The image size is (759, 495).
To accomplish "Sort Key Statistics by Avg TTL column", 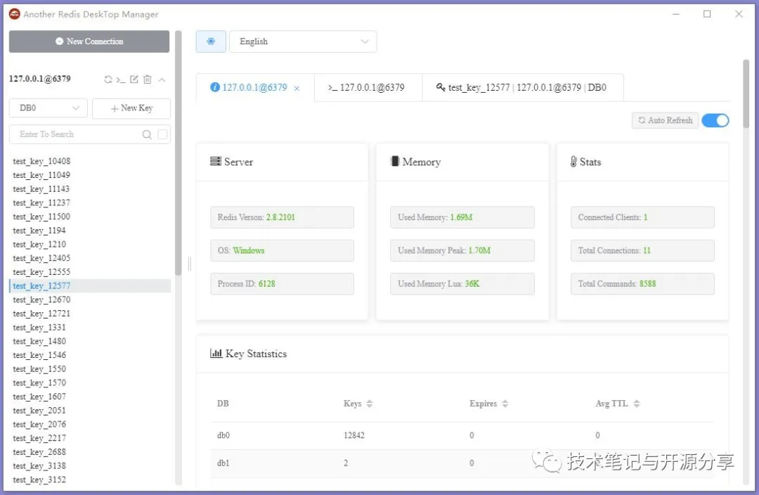I will [637, 404].
